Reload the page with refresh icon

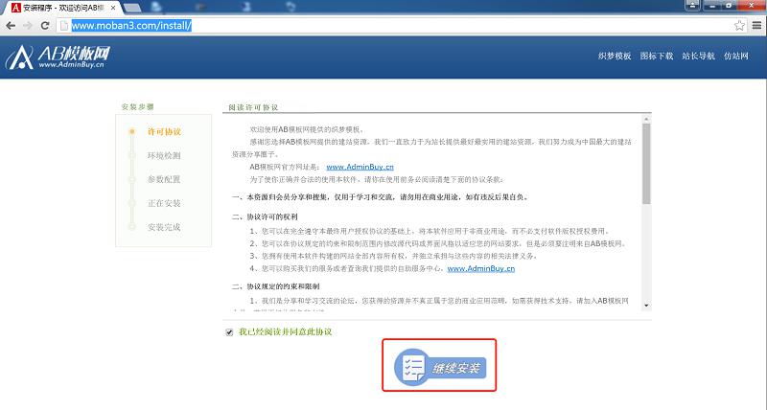point(45,26)
